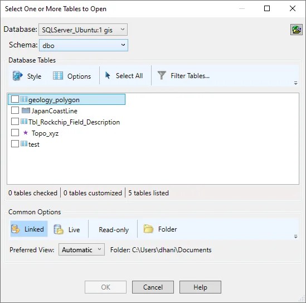Screen dimensions: 306x303
Task: Click the Linked option label
Action: pos(34,229)
